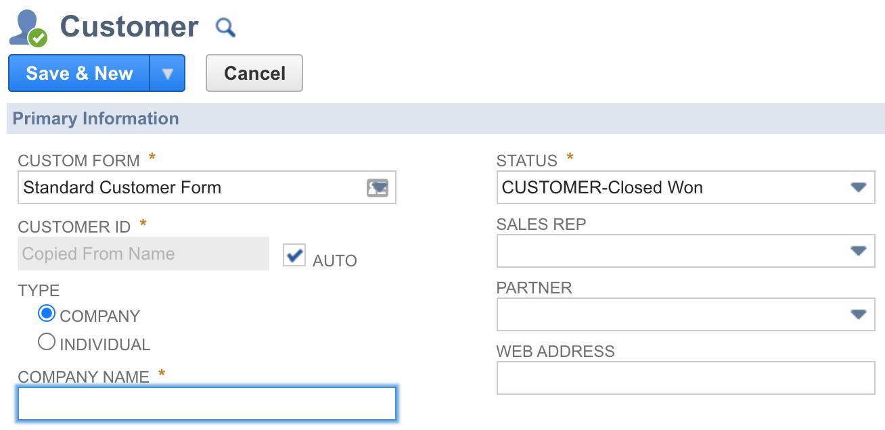Choose the Individual type radio button
This screenshot has height=430, width=885.
tap(47, 342)
